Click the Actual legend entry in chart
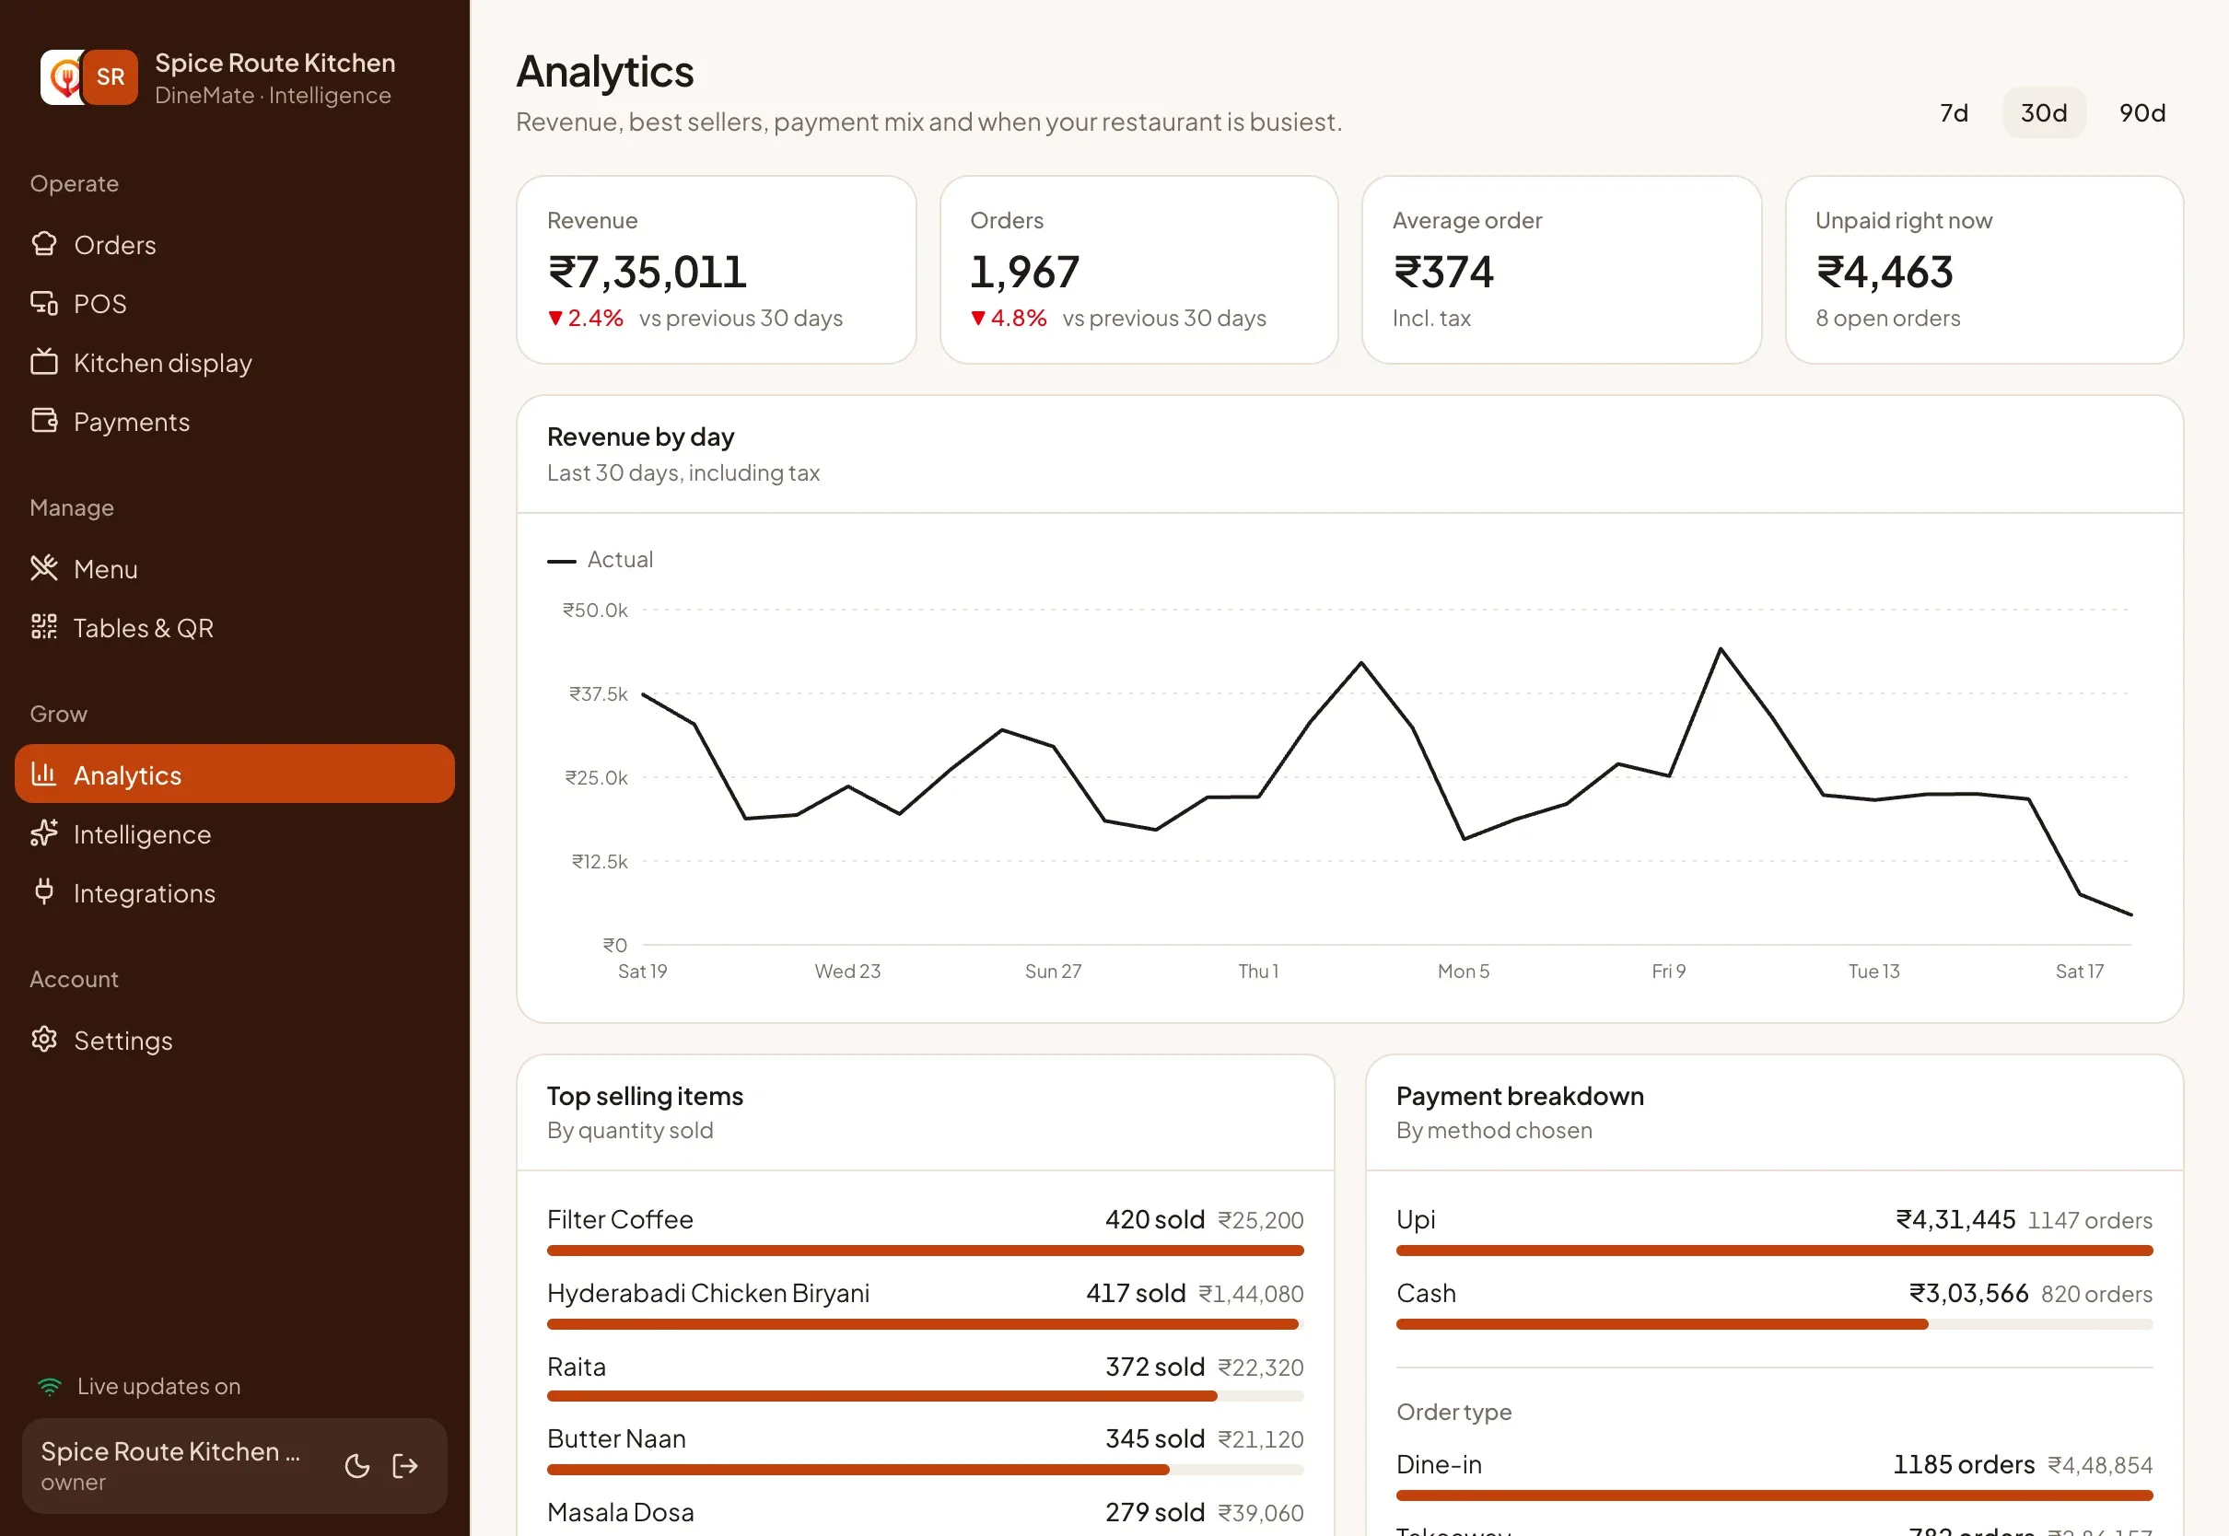The height and width of the screenshot is (1536, 2229). click(601, 560)
